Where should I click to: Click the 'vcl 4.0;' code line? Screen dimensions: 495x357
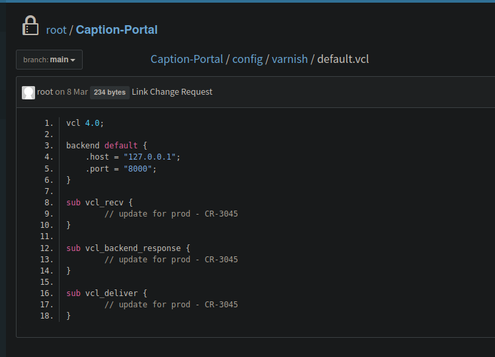coord(85,123)
